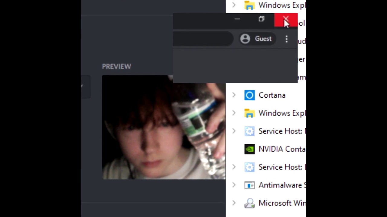Select the "Service Host:" name below NVIDIA Container
The image size is (387, 217).
(280, 167)
